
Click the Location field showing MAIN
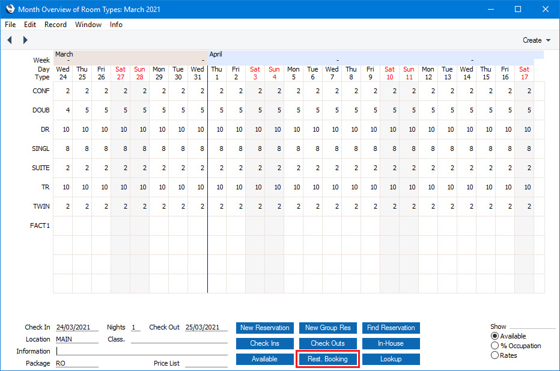[x=77, y=339]
